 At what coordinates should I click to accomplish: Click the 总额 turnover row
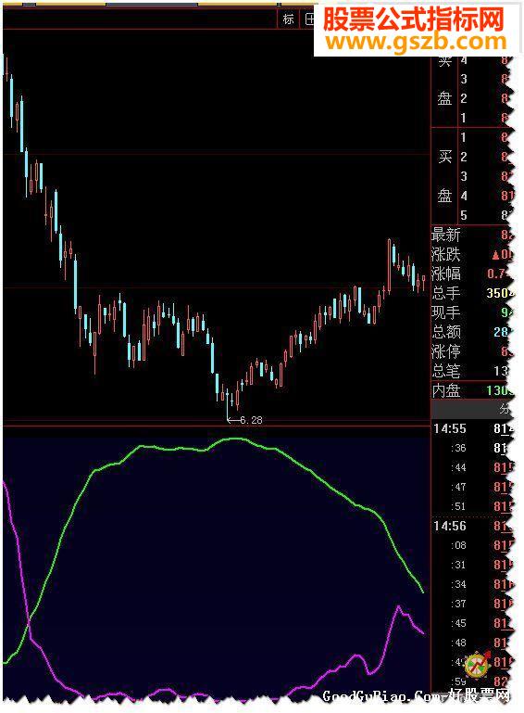[472, 332]
